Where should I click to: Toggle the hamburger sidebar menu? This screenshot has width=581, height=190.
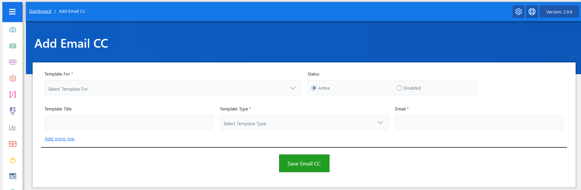[x=12, y=12]
